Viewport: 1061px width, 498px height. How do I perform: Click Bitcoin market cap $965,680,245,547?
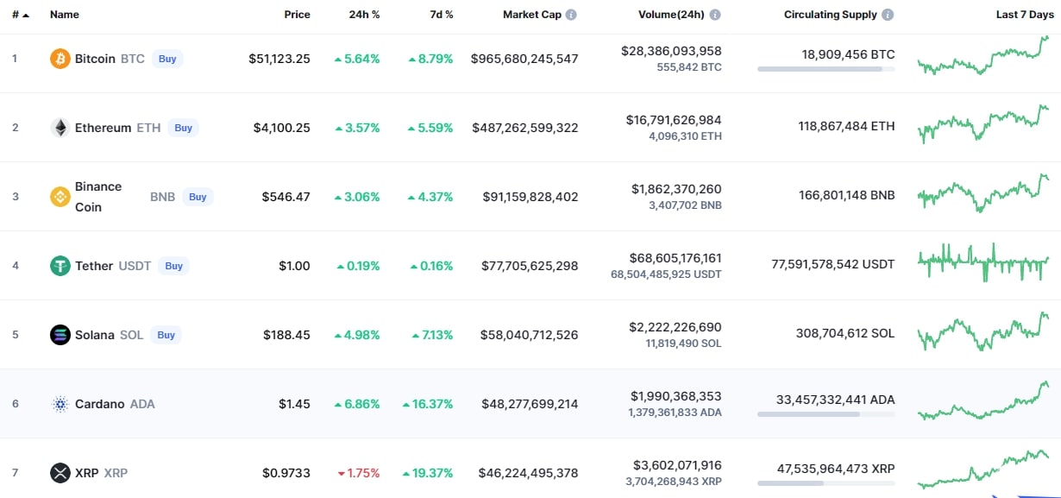click(524, 59)
